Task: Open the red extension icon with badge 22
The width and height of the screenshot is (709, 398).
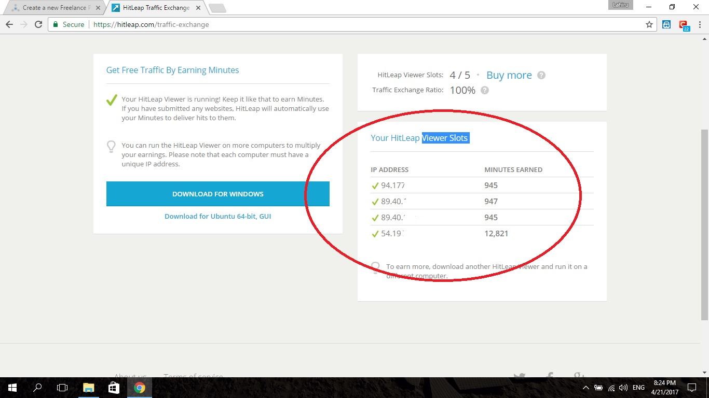Action: click(683, 24)
